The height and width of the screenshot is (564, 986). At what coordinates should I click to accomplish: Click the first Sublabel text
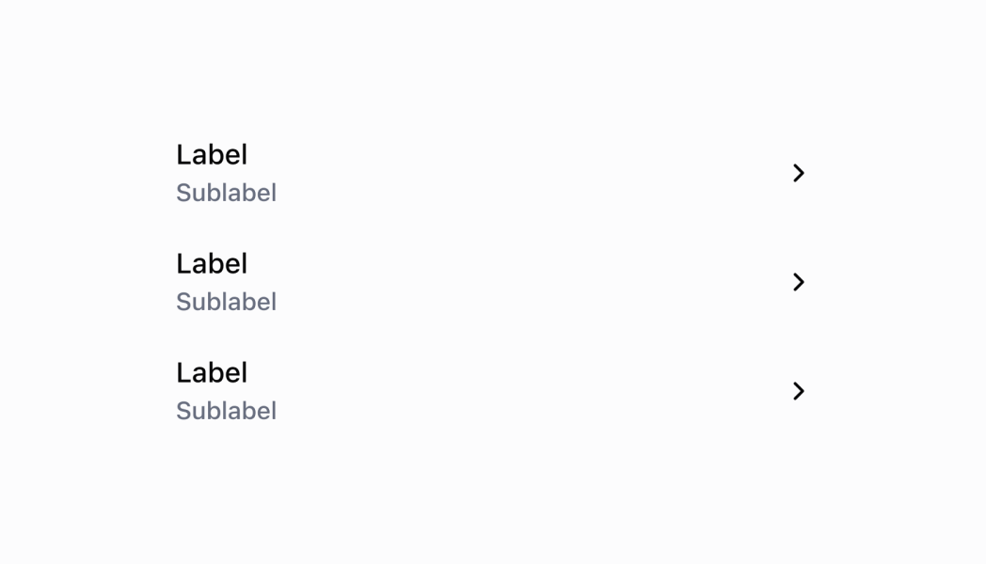227,193
